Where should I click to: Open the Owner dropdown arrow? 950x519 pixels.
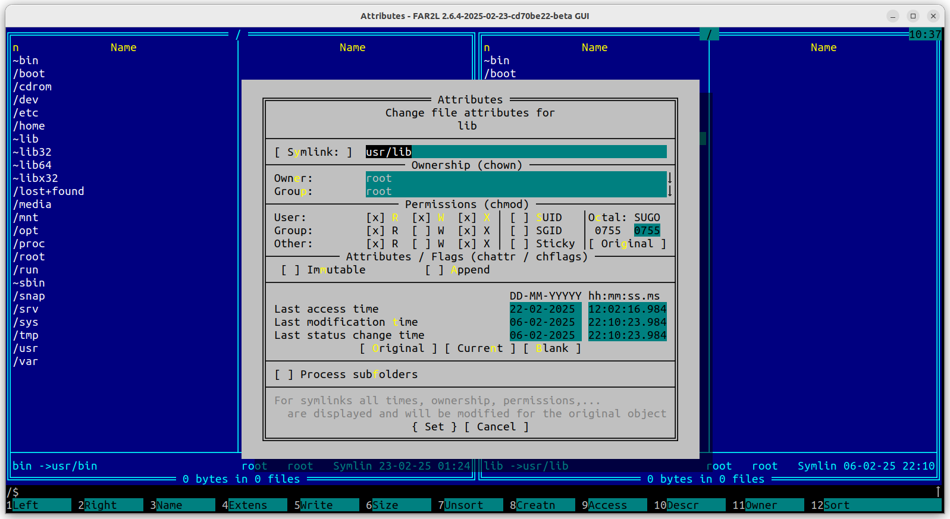pyautogui.click(x=670, y=178)
